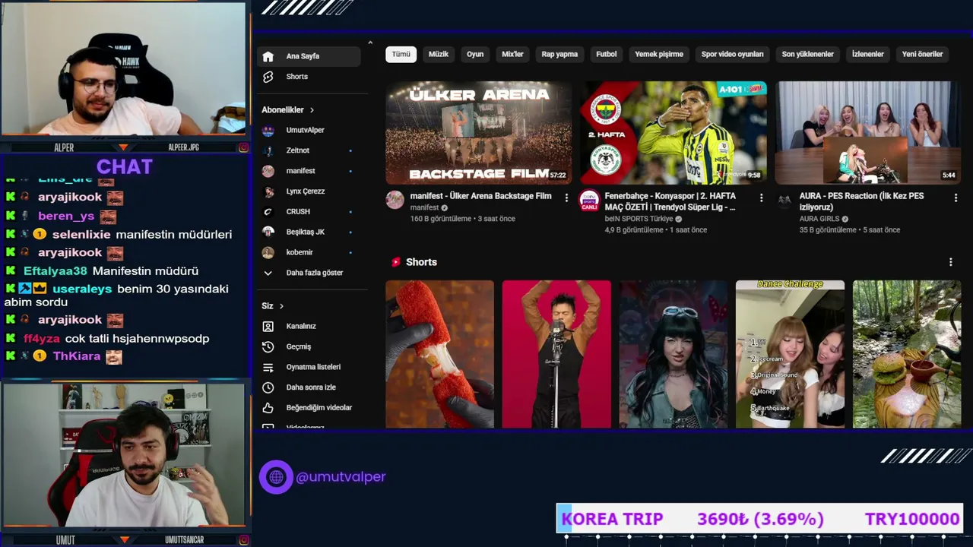Open the AURA GIRLS reaction video thumbnail
973x547 pixels.
click(868, 132)
